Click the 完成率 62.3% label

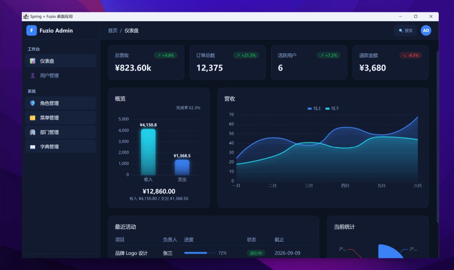[188, 108]
